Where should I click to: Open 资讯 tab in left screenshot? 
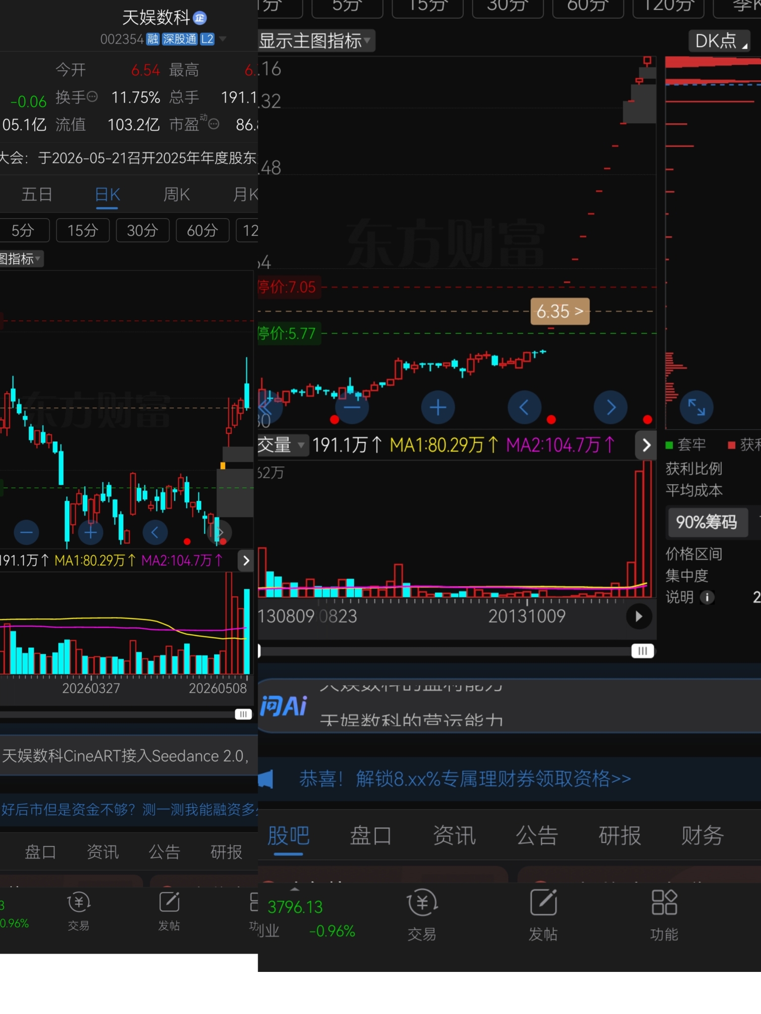(x=103, y=852)
